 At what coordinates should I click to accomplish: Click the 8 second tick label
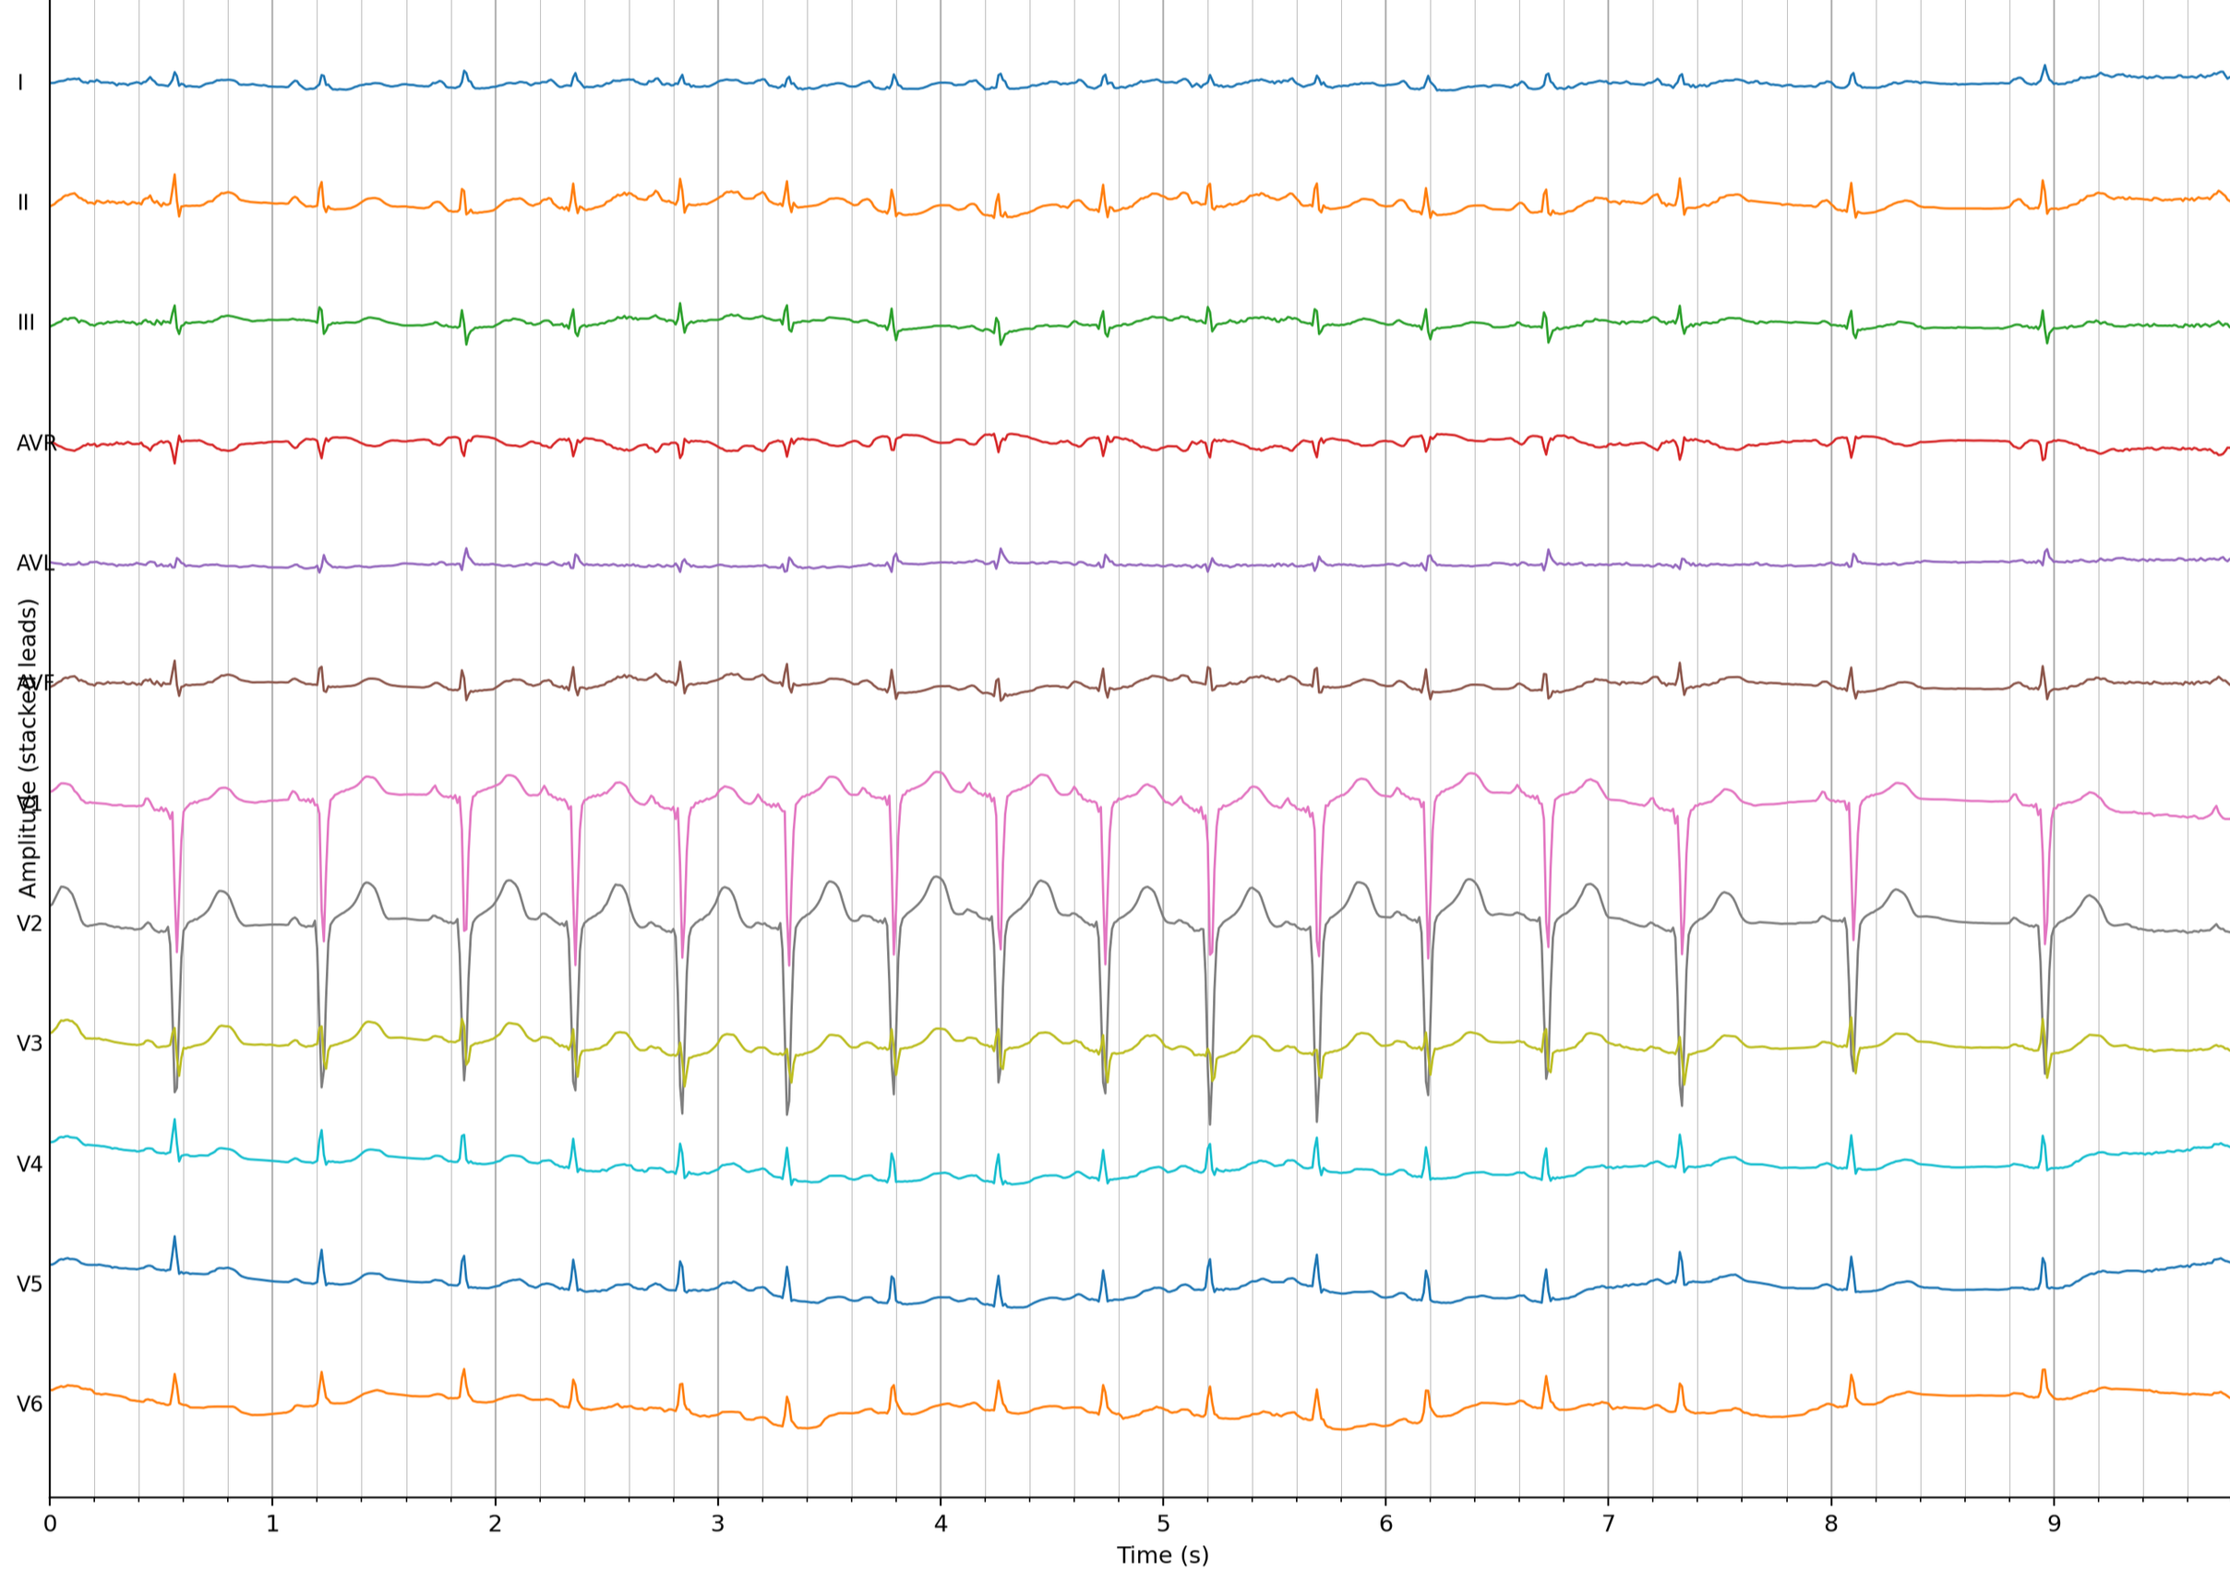click(x=1831, y=1525)
